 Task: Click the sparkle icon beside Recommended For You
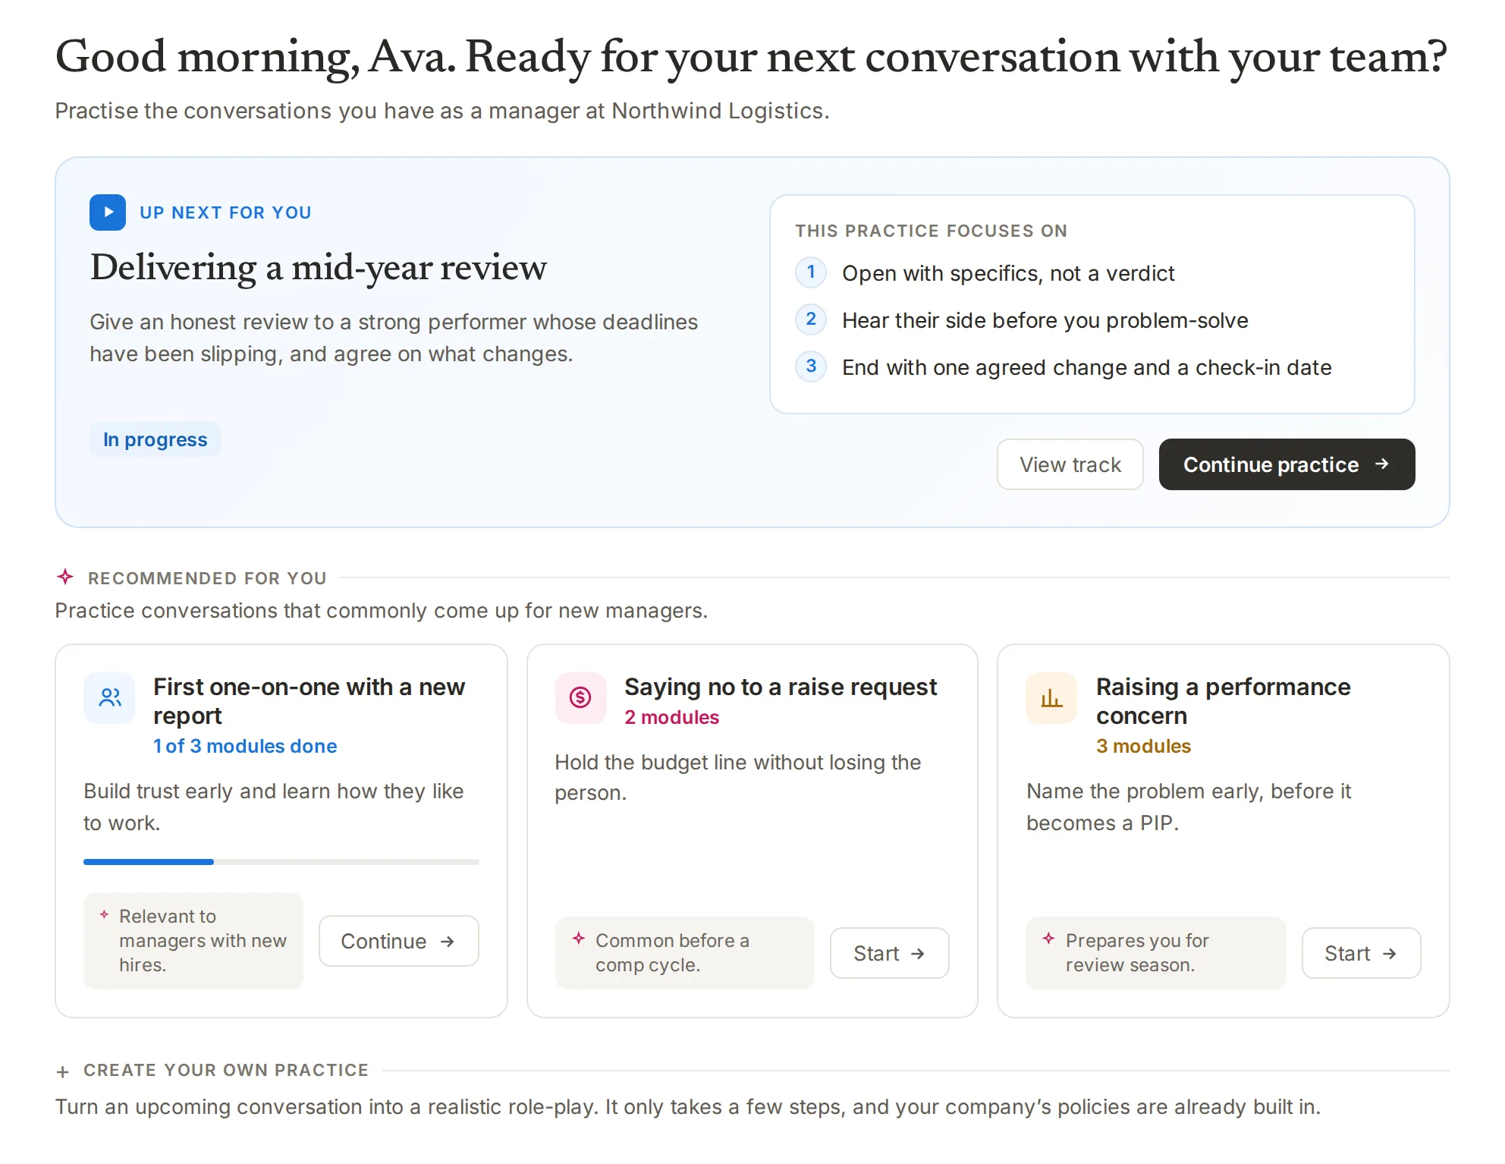[65, 577]
